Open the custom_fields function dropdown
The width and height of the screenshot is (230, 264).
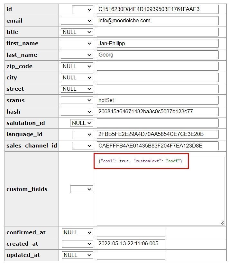pos(81,189)
